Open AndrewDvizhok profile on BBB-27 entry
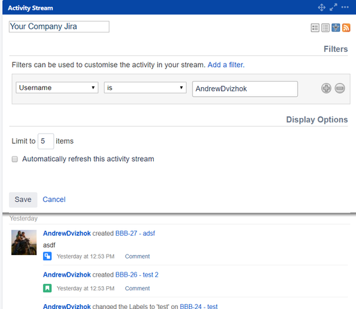356x309 pixels. 67,234
